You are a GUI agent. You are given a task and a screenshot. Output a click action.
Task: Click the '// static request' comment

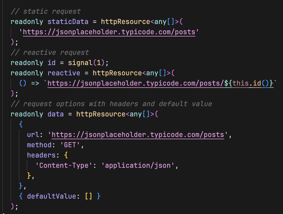(46, 11)
